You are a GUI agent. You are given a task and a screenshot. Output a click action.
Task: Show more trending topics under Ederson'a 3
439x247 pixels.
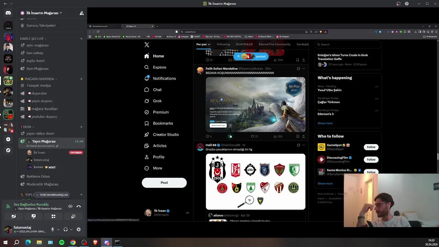click(325, 123)
